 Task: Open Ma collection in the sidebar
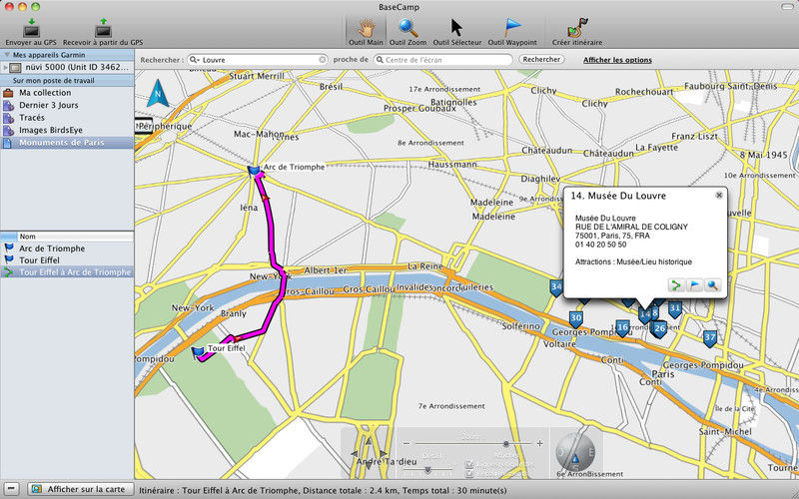point(67,93)
